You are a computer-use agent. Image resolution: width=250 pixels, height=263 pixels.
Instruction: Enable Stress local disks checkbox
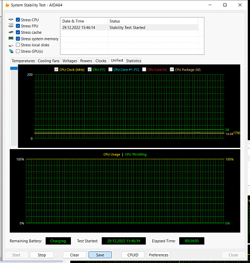click(x=18, y=45)
